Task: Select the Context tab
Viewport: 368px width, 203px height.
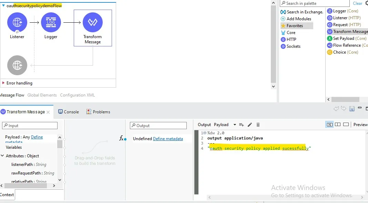Action: (x=7, y=195)
